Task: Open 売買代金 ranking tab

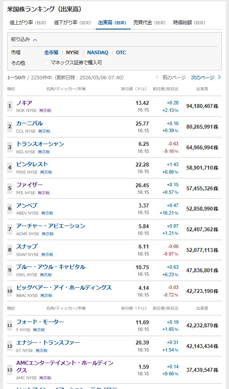Action: click(149, 22)
